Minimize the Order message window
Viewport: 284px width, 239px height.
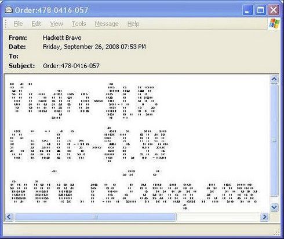pos(247,10)
